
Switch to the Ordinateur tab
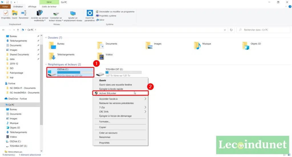pyautogui.click(x=18, y=7)
